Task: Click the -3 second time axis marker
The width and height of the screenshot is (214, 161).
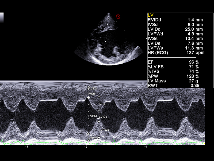Action: [26, 147]
